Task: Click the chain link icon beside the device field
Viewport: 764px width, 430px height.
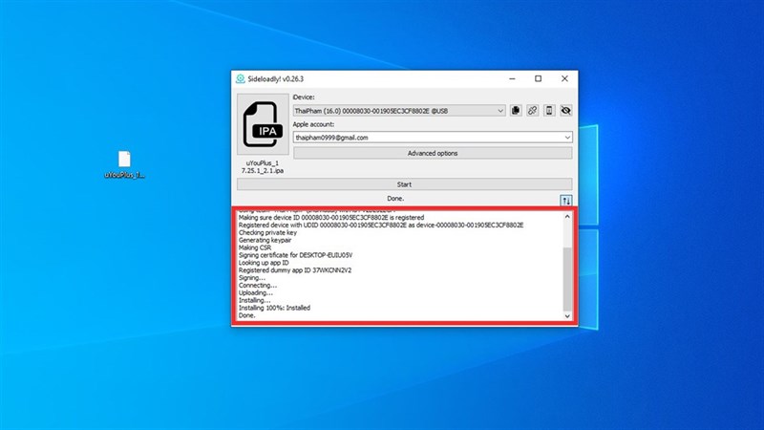Action: coord(532,111)
